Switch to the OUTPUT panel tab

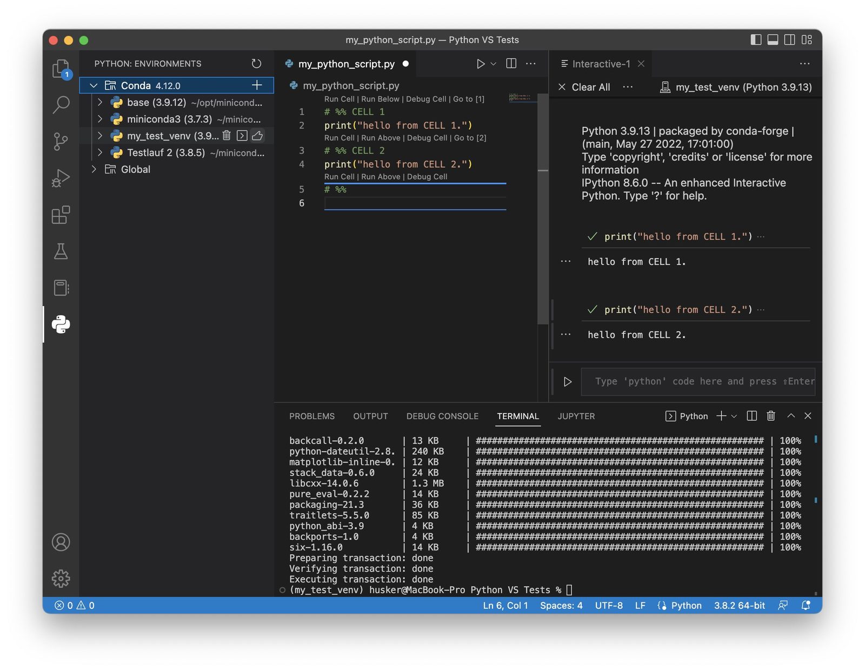point(370,416)
